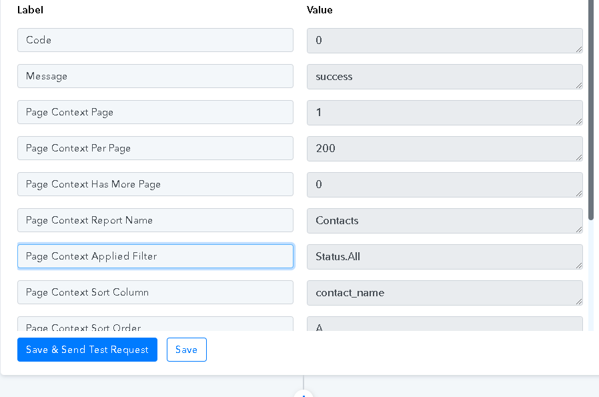Viewport: 599px width, 397px height.
Task: Select the contact_name value field
Action: pyautogui.click(x=445, y=293)
